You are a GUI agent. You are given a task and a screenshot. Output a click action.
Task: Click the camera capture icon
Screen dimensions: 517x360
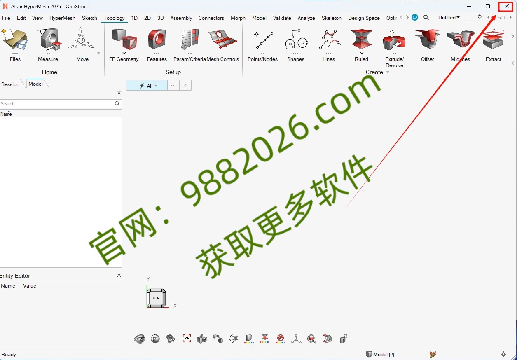(x=202, y=339)
